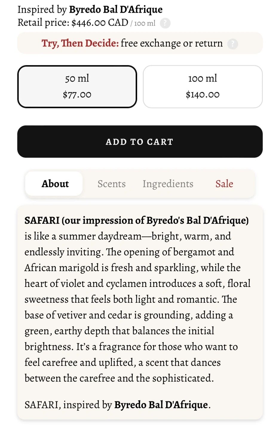Select the 50 ml size option

[x=77, y=87]
